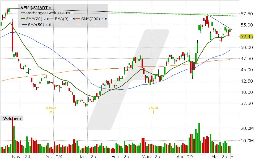The height and width of the screenshot is (159, 255).
Task: Click the 40.00 price axis label
Action: click(x=247, y=92)
